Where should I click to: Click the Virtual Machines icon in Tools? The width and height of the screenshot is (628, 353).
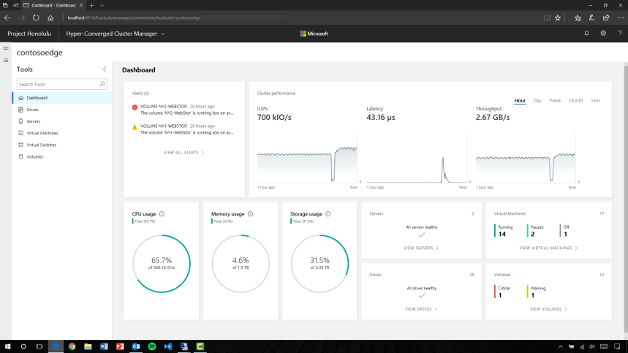(20, 133)
